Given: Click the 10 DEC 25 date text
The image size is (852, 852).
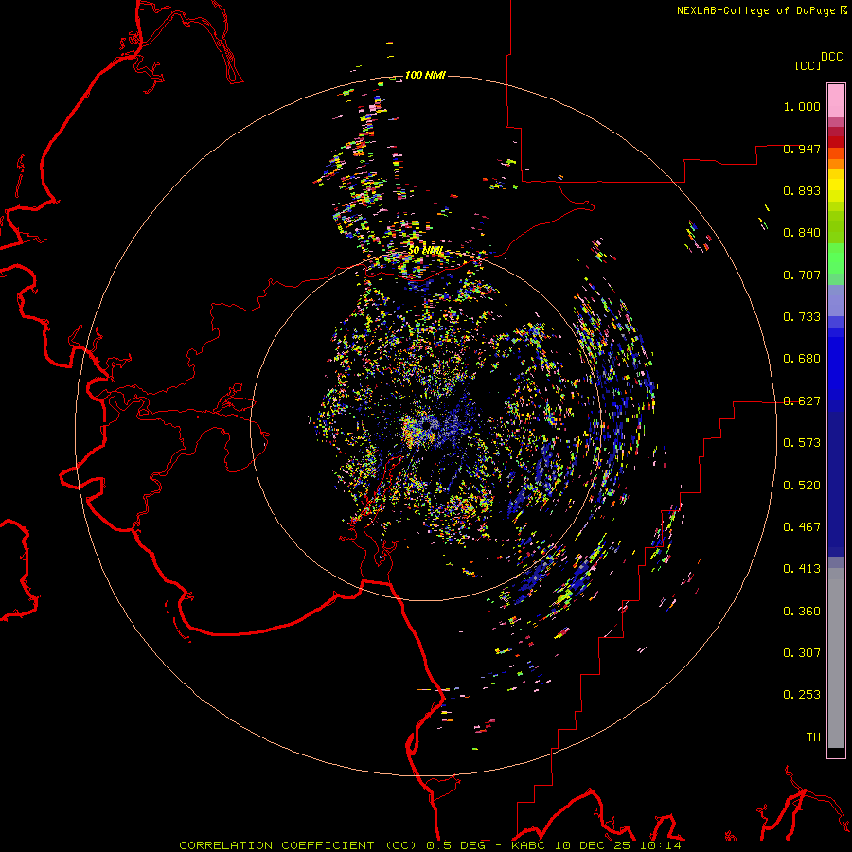Looking at the screenshot, I should pyautogui.click(x=593, y=845).
